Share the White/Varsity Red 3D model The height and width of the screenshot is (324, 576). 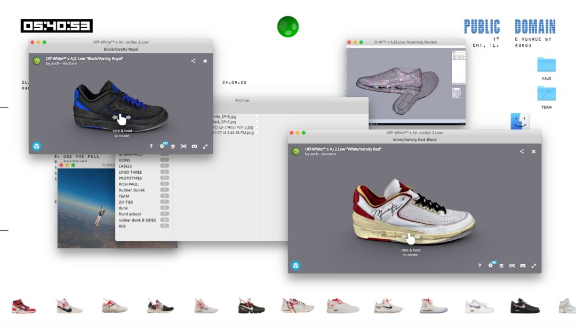click(x=522, y=151)
